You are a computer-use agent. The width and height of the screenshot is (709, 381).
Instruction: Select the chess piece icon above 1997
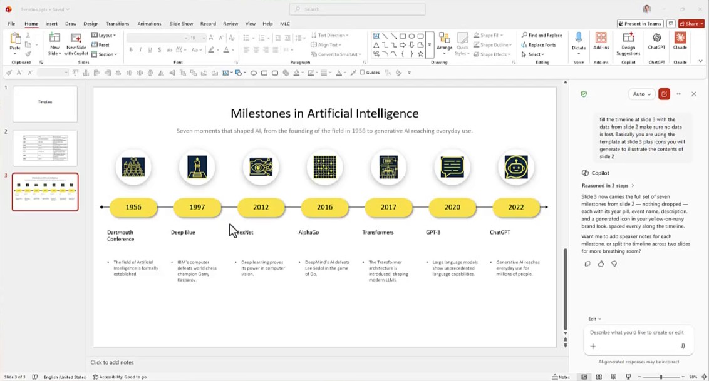click(197, 167)
